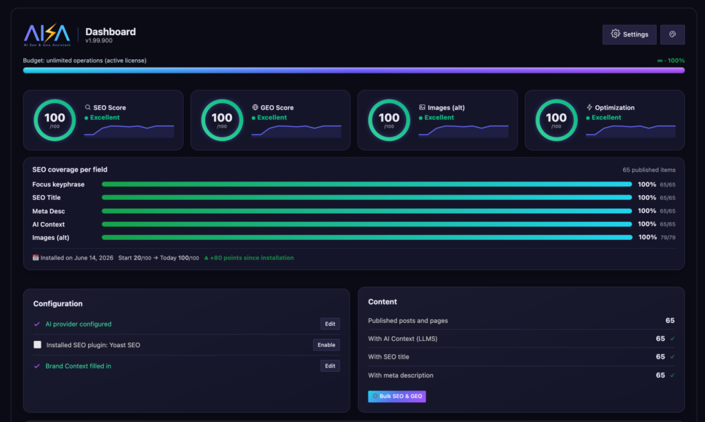
Task: Click the green up-arrow before +80 points
Action: (x=207, y=258)
